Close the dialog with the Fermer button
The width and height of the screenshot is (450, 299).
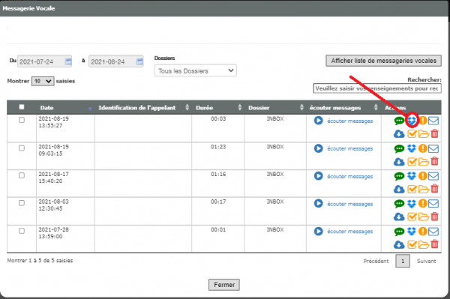[x=224, y=285]
